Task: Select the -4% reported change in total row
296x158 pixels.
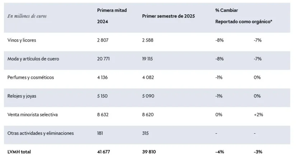Action: (x=220, y=152)
